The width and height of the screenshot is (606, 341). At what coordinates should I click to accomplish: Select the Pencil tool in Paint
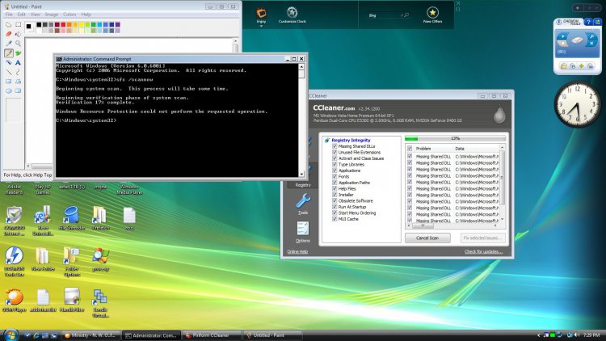pyautogui.click(x=9, y=53)
